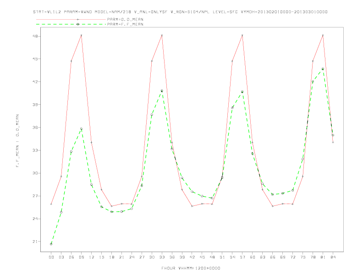
Task: Select the red peak data point at hour 09
Action: [x=81, y=35]
